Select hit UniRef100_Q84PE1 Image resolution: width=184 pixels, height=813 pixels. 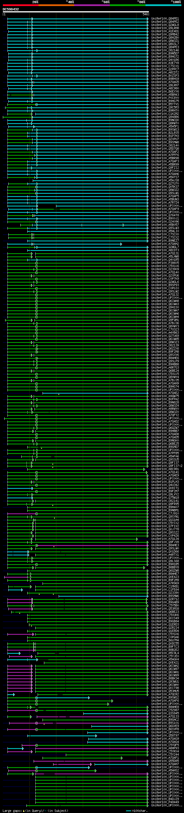pos(165,19)
